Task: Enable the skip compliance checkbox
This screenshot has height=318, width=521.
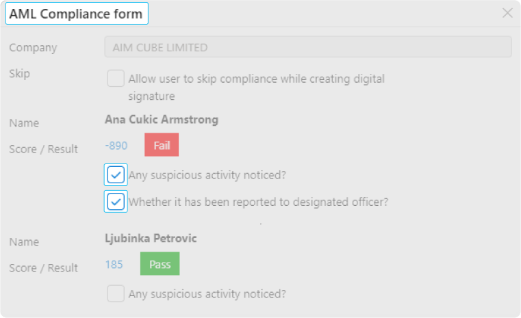Action: pos(116,79)
